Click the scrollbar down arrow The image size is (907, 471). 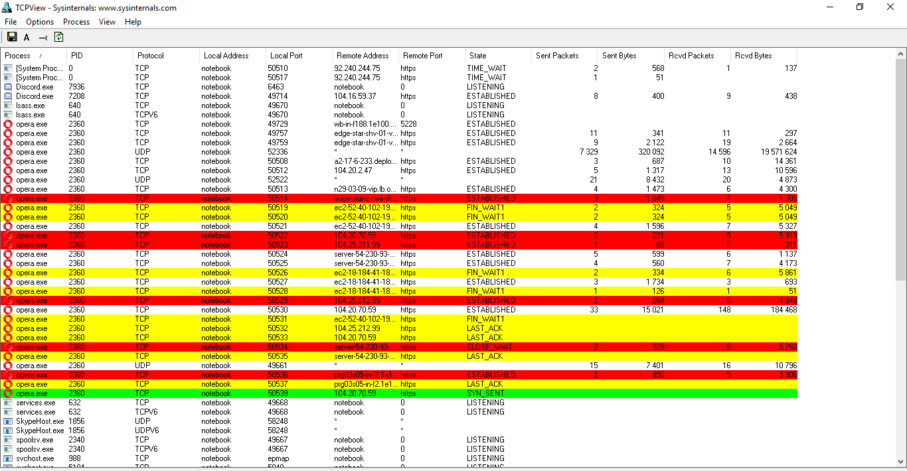(x=901, y=462)
